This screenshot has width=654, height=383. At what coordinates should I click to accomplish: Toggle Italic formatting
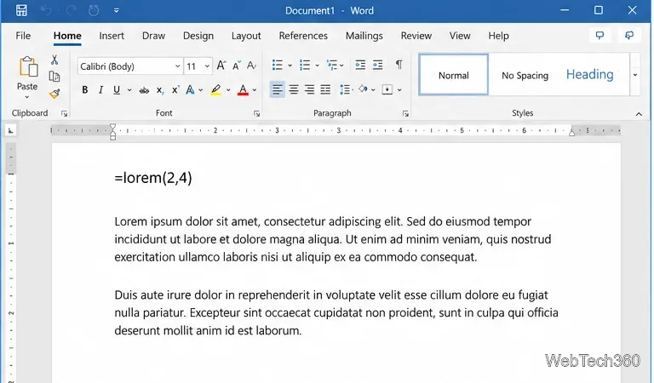(100, 89)
